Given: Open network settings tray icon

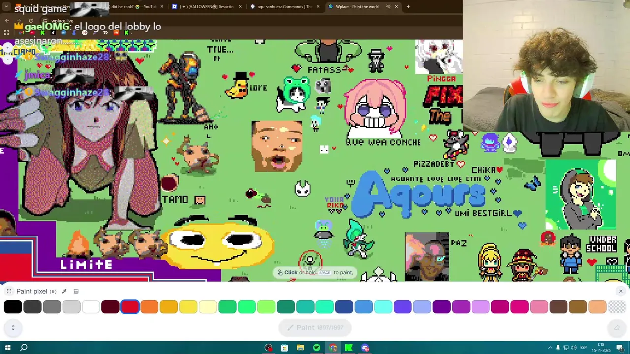Looking at the screenshot, I should point(566,348).
